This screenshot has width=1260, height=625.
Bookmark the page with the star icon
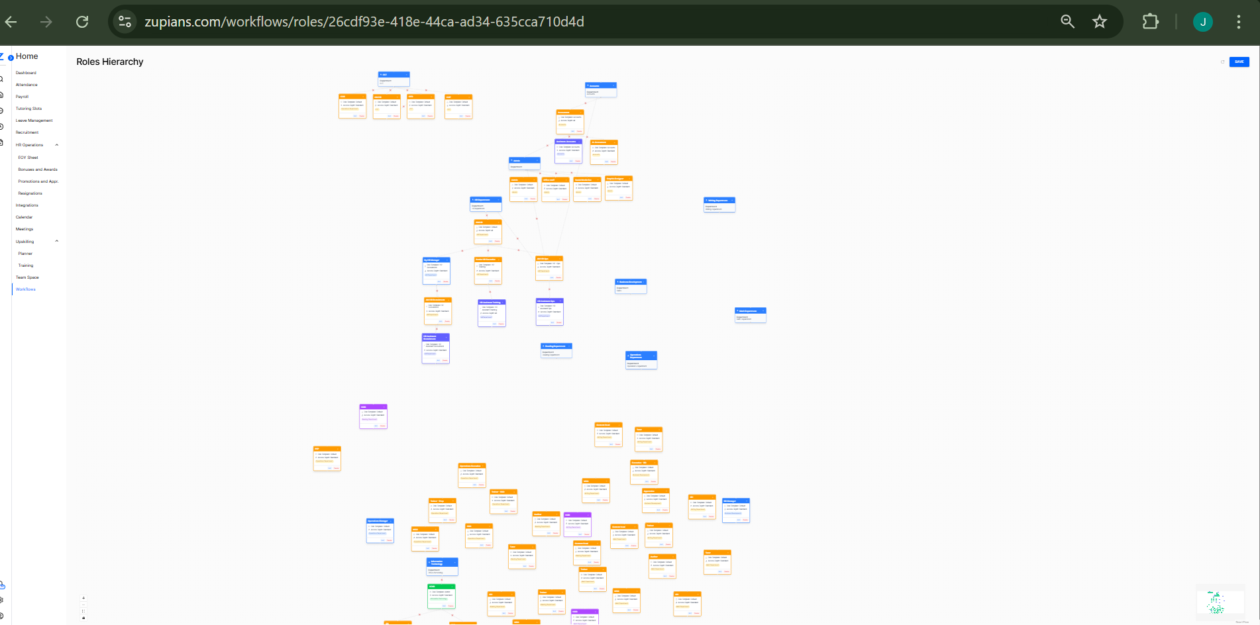(x=1100, y=21)
